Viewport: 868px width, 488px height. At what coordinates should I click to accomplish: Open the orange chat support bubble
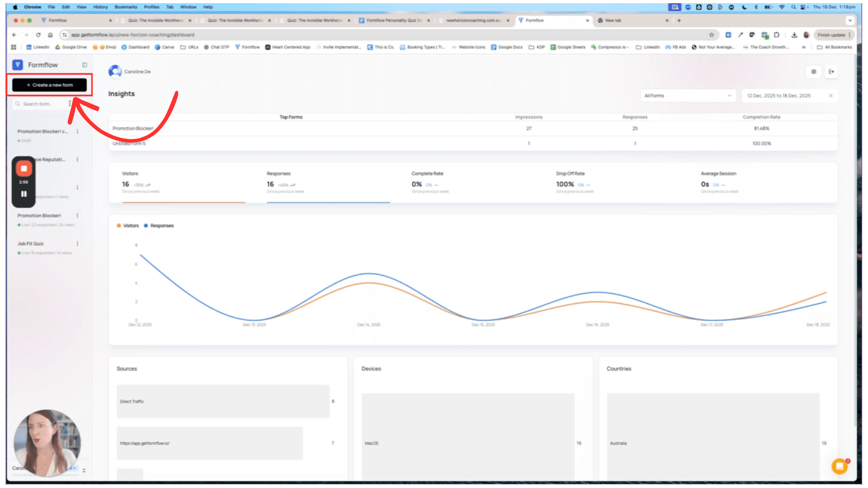840,466
